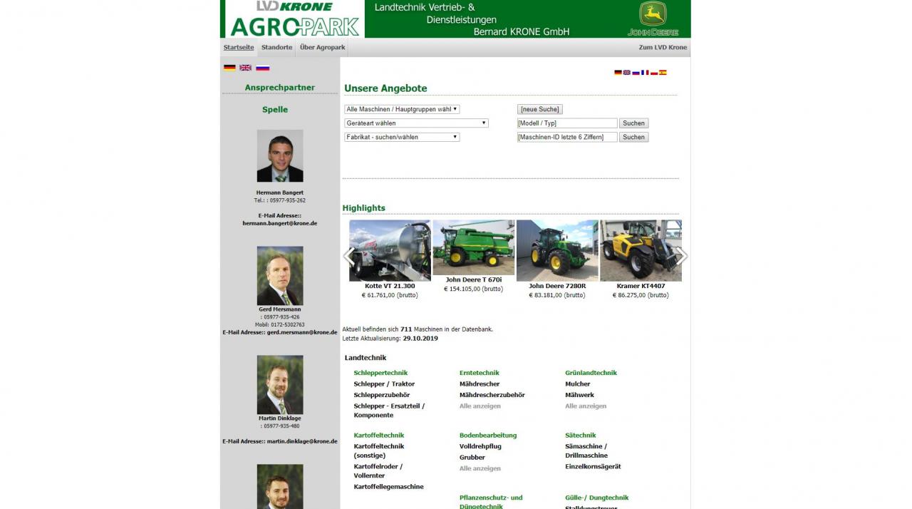
Task: Open 'Sämaschine / Drillmaschine' link
Action: point(586,451)
